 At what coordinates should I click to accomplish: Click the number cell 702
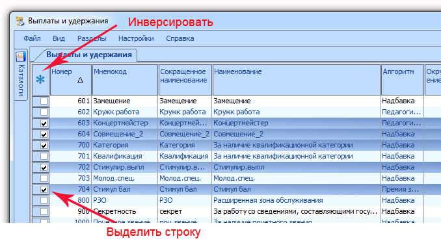71,167
